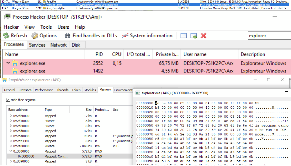
Task: Sort memory list by Type column
Action: (x=56, y=110)
